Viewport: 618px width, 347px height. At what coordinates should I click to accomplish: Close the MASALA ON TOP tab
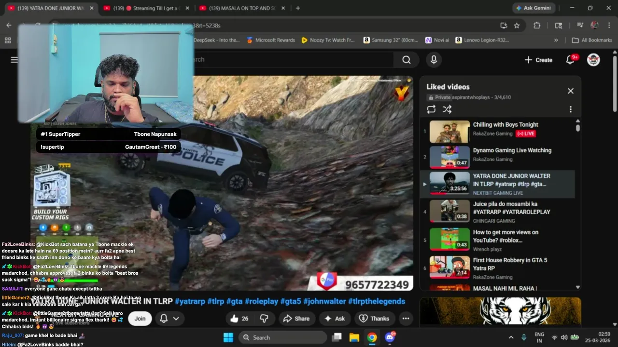(283, 8)
